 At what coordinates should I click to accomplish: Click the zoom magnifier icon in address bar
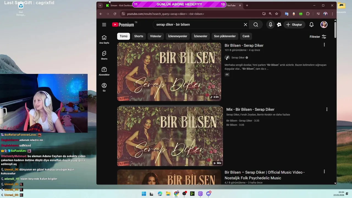pyautogui.click(x=270, y=14)
